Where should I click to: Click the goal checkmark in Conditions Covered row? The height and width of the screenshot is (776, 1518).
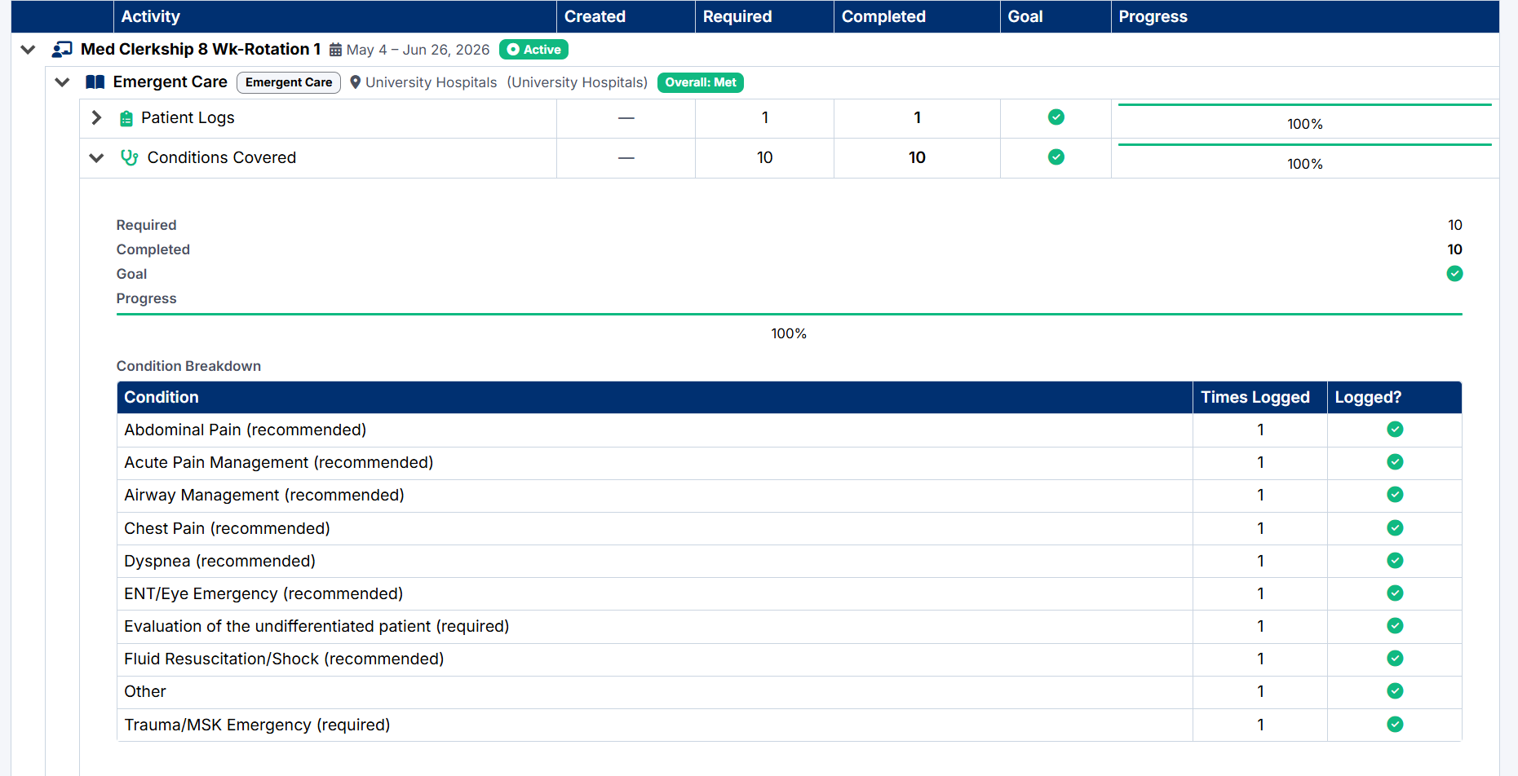pyautogui.click(x=1056, y=157)
